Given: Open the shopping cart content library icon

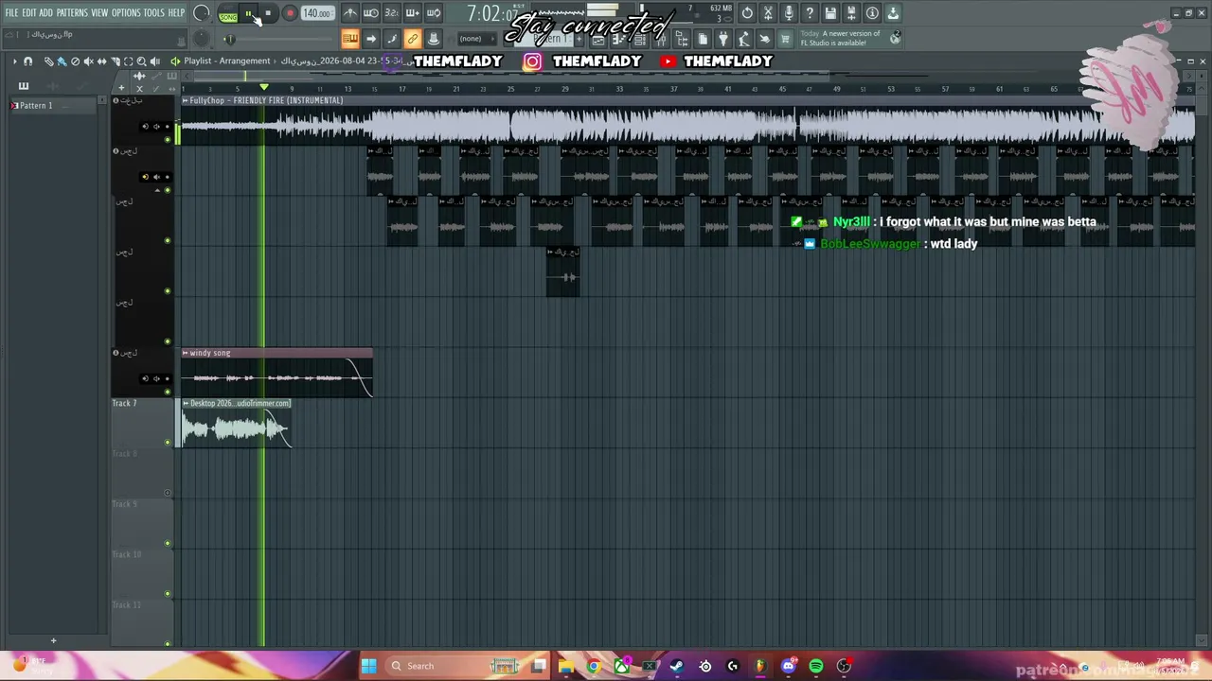Looking at the screenshot, I should click(785, 39).
